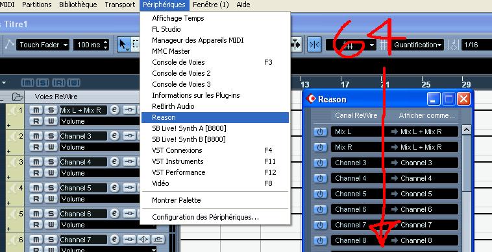Adjust the 100 ms value stepper arrows
This screenshot has height=252, width=492.
(x=105, y=45)
